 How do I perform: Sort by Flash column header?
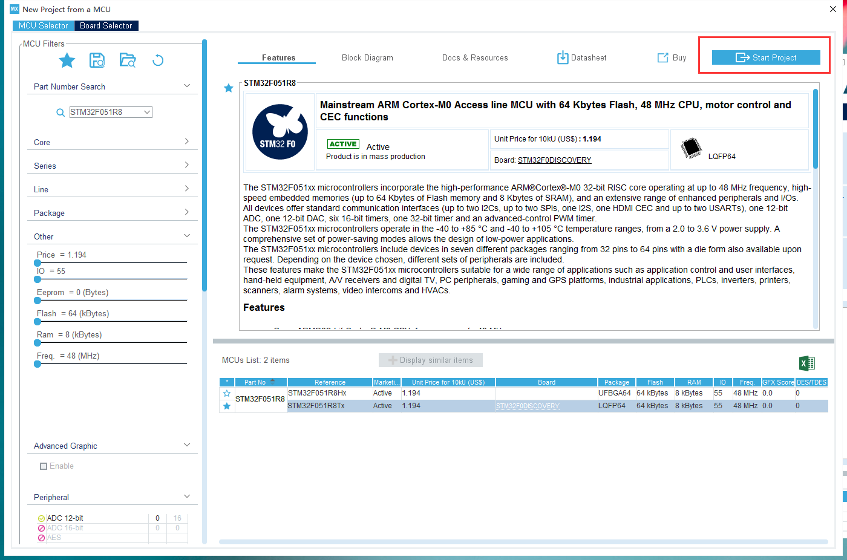coord(655,382)
